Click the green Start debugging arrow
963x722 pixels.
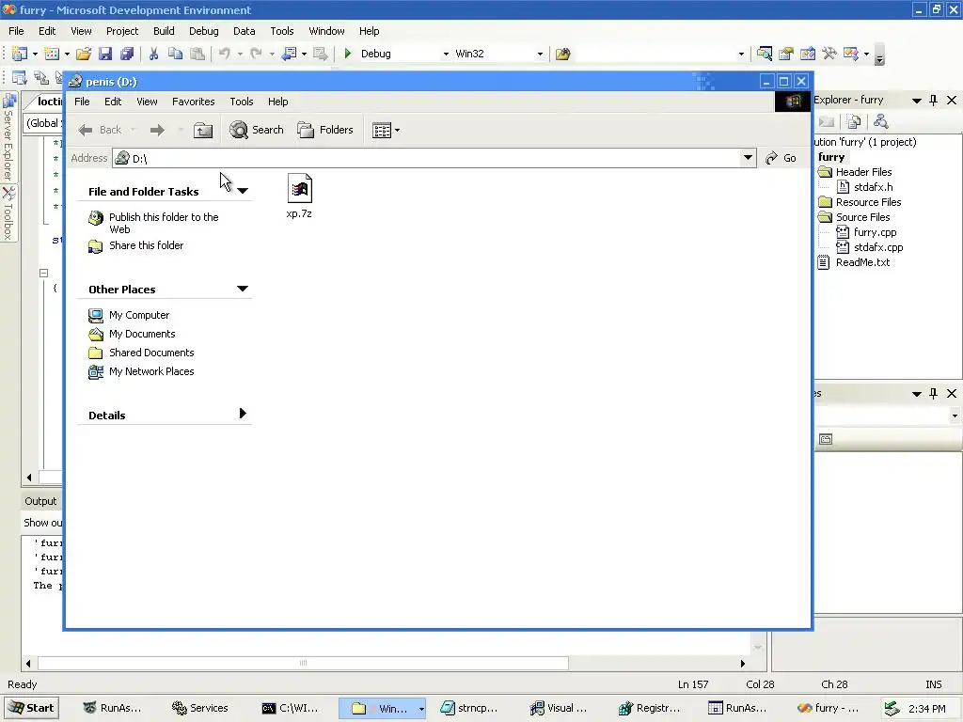(x=348, y=54)
